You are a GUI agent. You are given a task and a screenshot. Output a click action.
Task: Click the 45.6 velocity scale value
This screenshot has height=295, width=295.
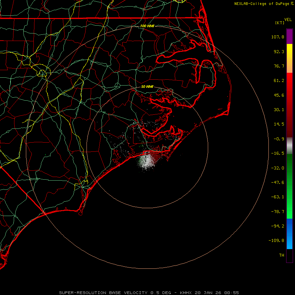279,95
